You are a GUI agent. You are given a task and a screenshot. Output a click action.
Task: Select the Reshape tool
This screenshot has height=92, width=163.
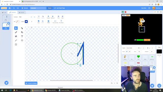click(22, 28)
